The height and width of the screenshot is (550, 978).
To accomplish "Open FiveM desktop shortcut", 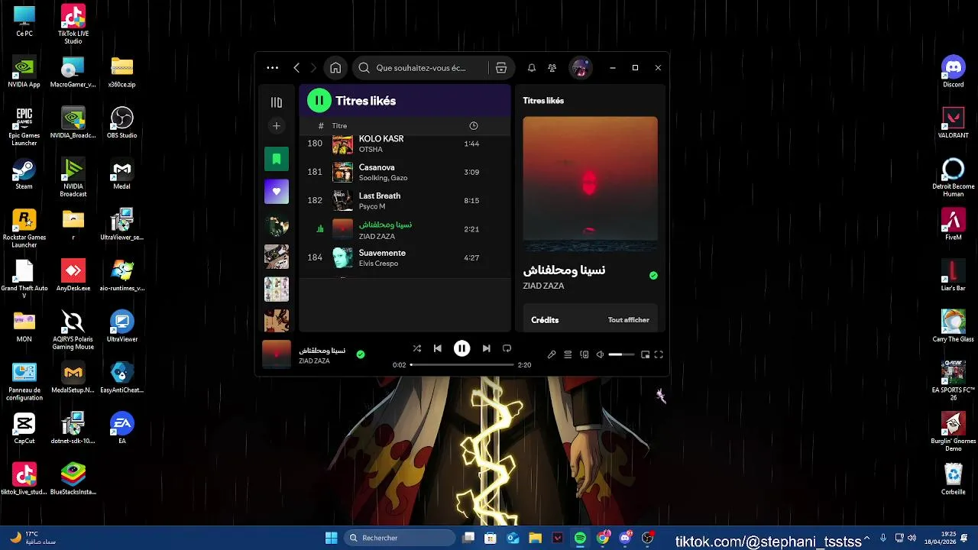I will (953, 225).
